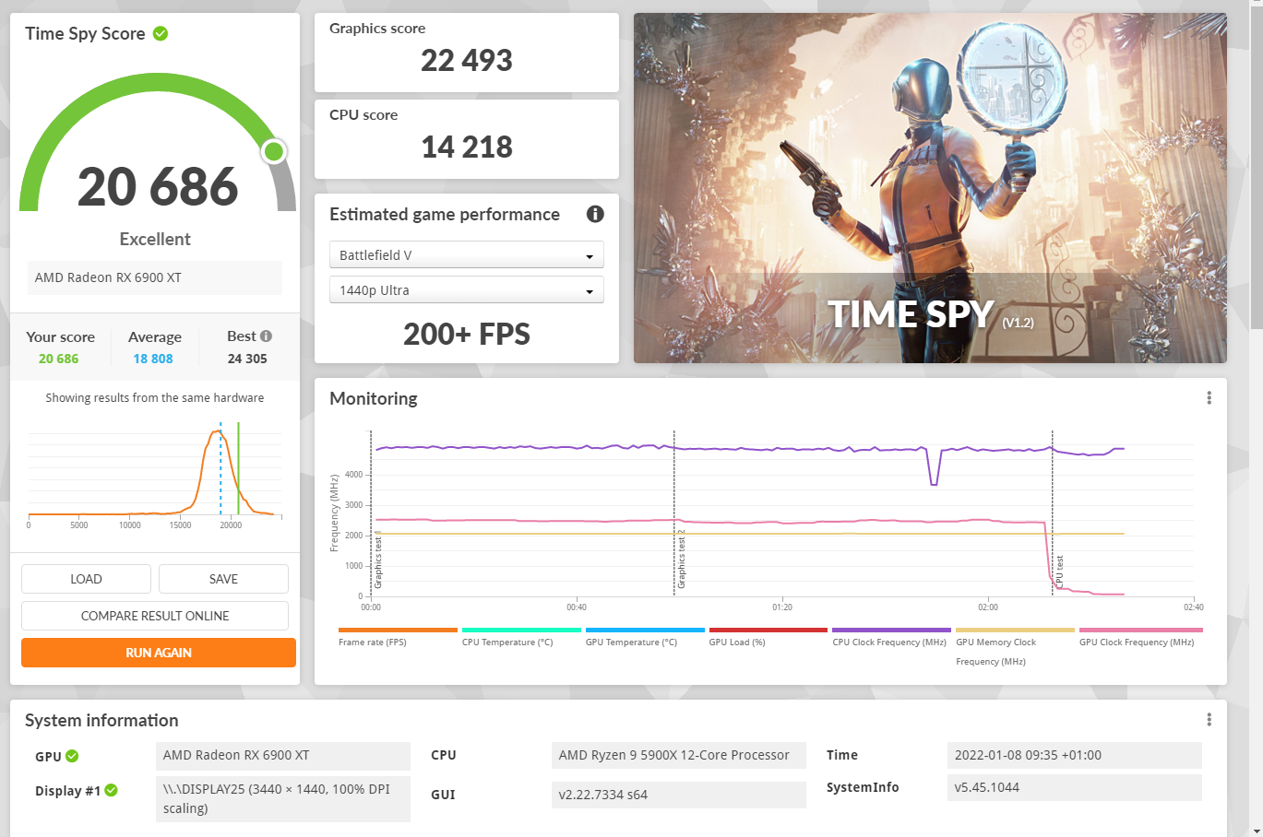This screenshot has height=837, width=1263.
Task: Click the Graphics test 1 marker in the chart
Action: click(x=378, y=560)
